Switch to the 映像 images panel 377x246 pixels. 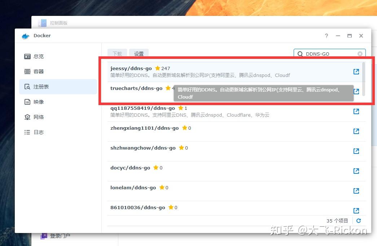click(38, 102)
